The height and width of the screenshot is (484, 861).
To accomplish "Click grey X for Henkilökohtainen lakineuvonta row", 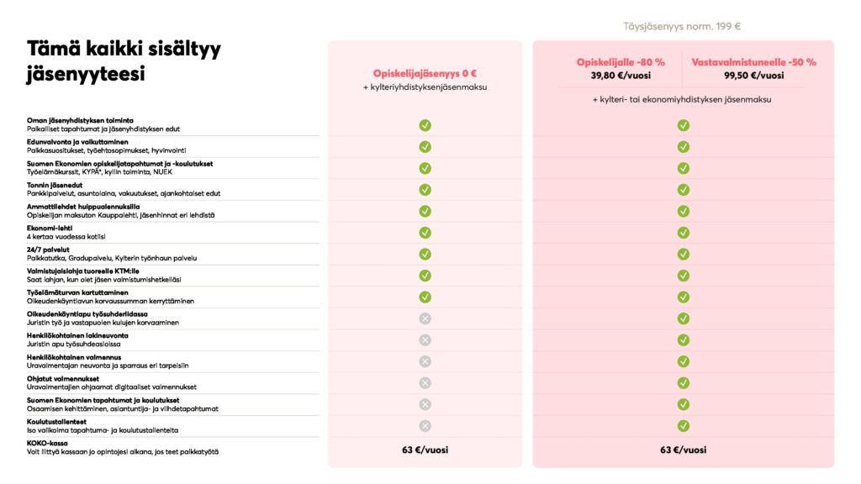I will pyautogui.click(x=425, y=340).
